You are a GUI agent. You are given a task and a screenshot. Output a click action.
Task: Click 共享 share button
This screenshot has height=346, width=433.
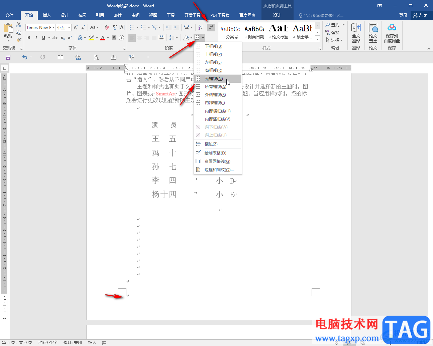click(x=421, y=15)
